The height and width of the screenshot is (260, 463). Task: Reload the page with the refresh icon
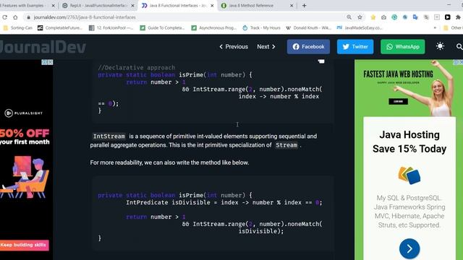coord(5,17)
